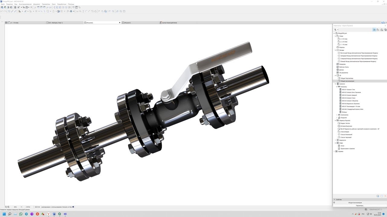Open ИКЭ-01 Каталог Стен schedule
Screen dimensions: 387x217
click(349, 90)
